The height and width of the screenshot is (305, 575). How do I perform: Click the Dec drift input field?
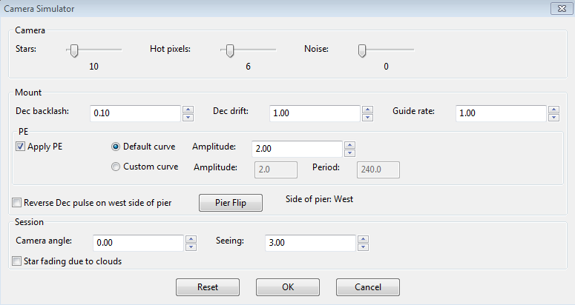coord(314,113)
